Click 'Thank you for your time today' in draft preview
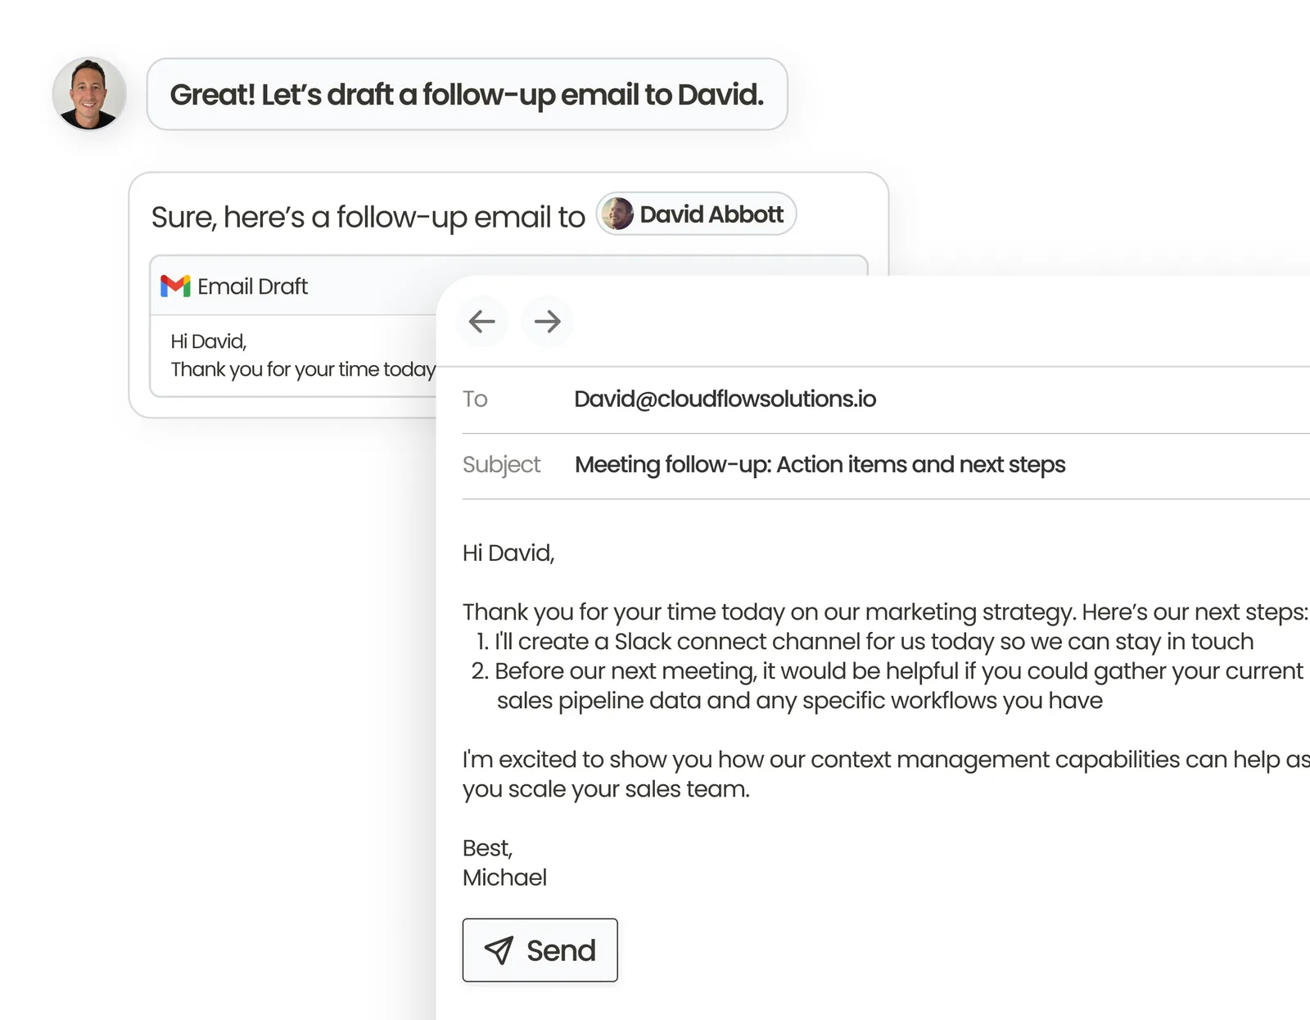Screen dimensions: 1310x1020 pyautogui.click(x=303, y=369)
